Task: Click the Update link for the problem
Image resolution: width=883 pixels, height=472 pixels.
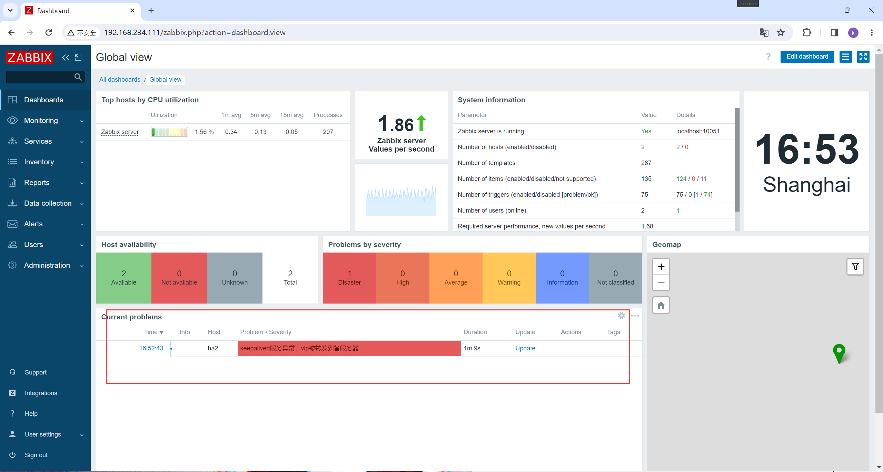Action: pyautogui.click(x=525, y=348)
